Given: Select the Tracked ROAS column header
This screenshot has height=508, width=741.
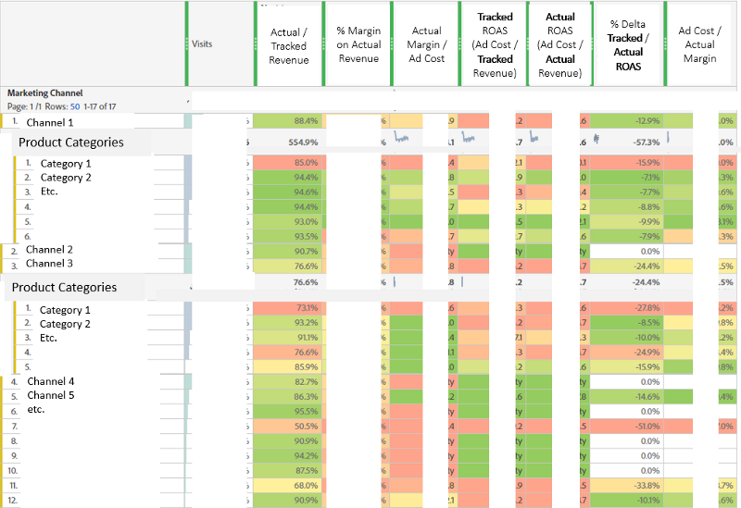Looking at the screenshot, I should tap(495, 44).
